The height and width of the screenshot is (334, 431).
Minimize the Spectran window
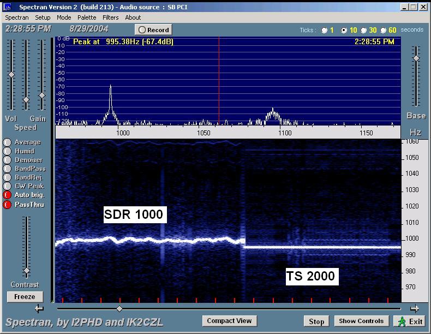[404, 7]
